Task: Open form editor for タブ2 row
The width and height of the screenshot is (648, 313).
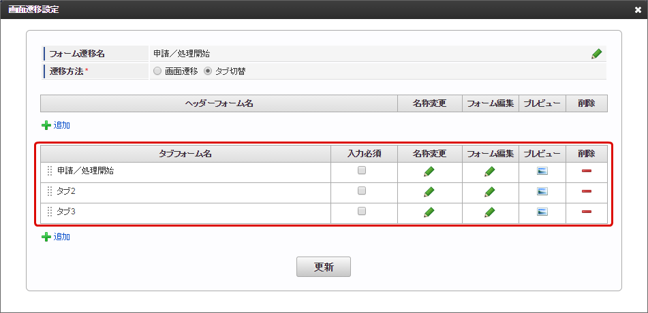Action: coord(490,192)
